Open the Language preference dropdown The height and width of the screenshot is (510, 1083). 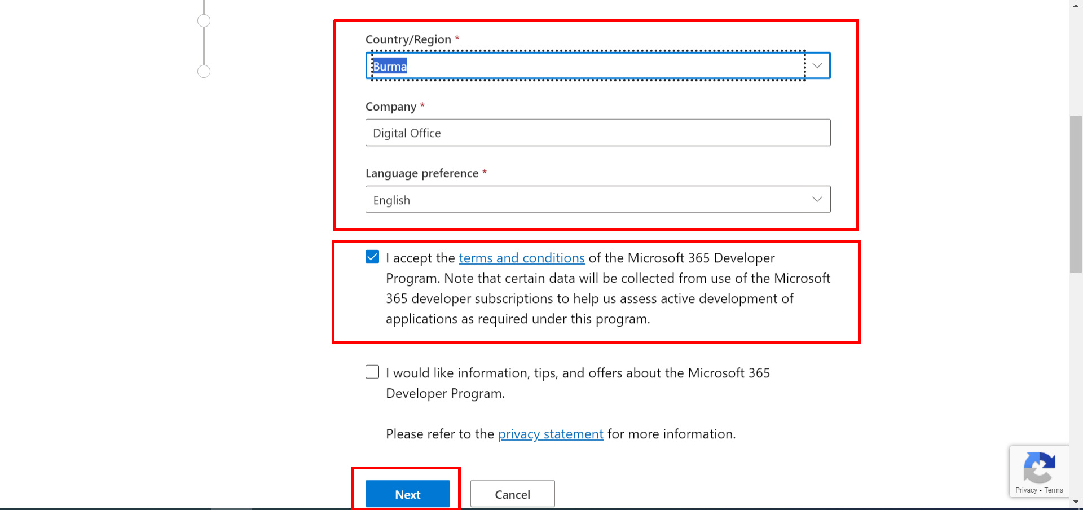598,199
